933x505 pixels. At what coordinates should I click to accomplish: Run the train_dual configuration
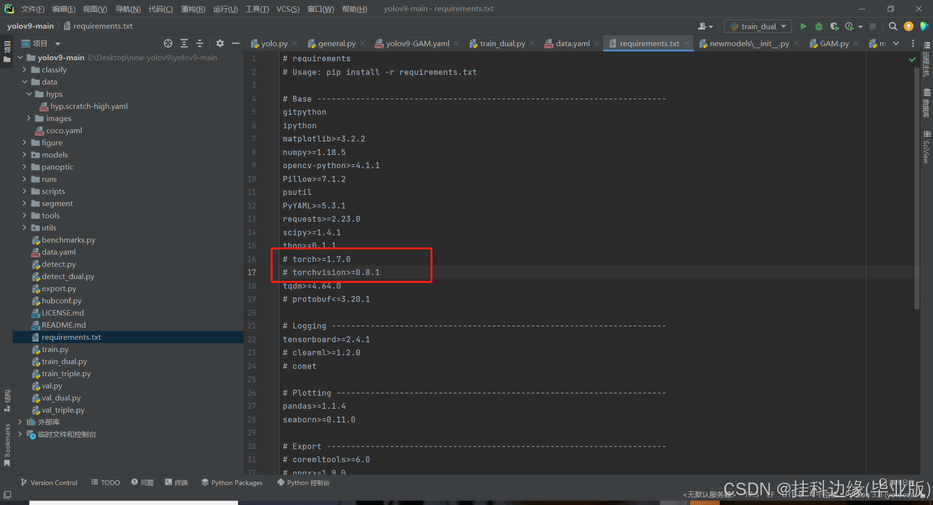click(803, 26)
